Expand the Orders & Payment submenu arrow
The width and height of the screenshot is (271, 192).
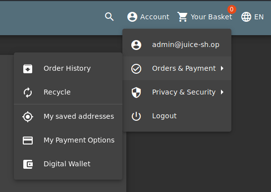222,69
